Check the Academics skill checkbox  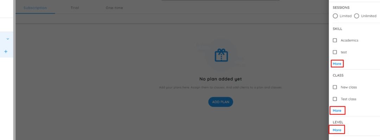[335, 40]
